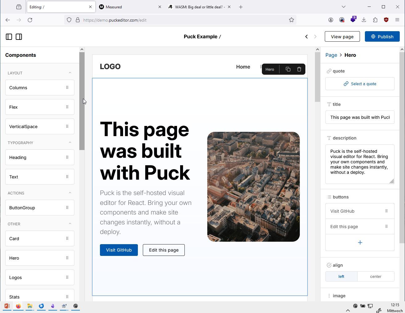This screenshot has width=405, height=313.
Task: Reload the browser page
Action: [30, 20]
